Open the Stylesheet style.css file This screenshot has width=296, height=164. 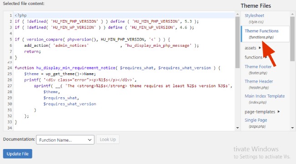tap(254, 18)
